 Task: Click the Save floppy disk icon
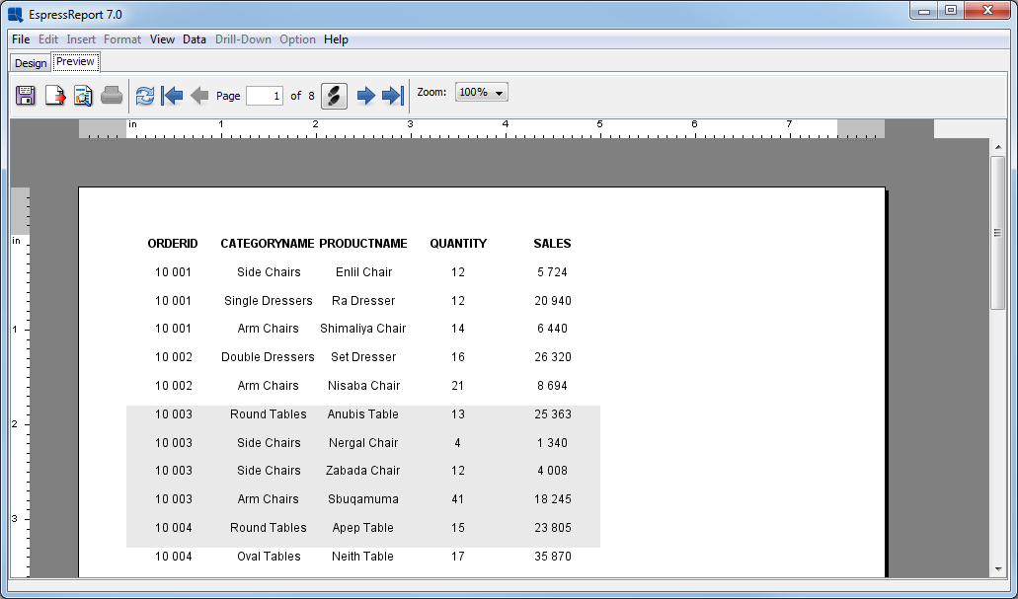26,96
